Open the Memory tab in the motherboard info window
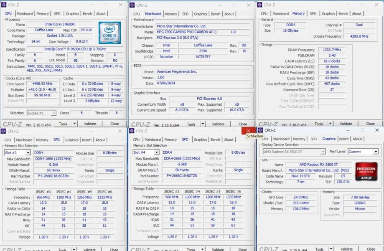Viewport: 384px width, 251px height. click(x=171, y=14)
